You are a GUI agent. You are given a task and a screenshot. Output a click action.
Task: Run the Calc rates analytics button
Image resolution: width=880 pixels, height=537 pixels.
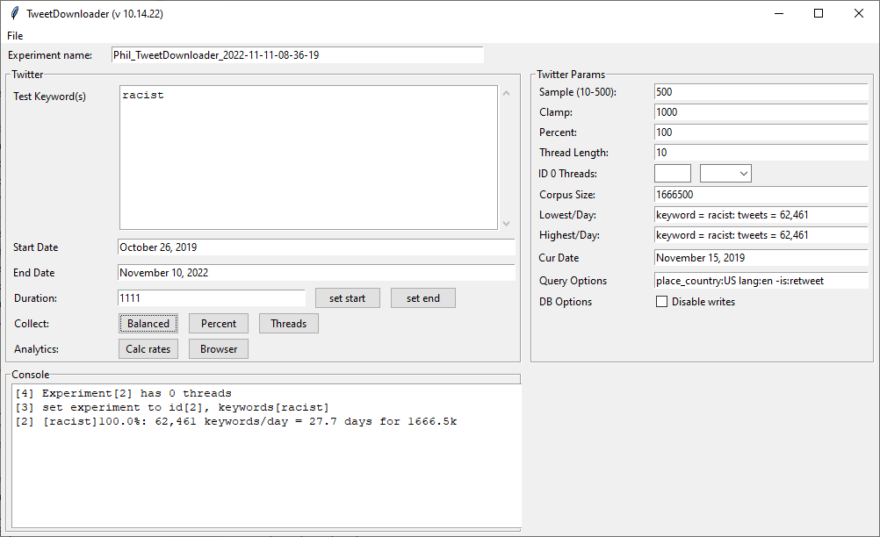148,349
